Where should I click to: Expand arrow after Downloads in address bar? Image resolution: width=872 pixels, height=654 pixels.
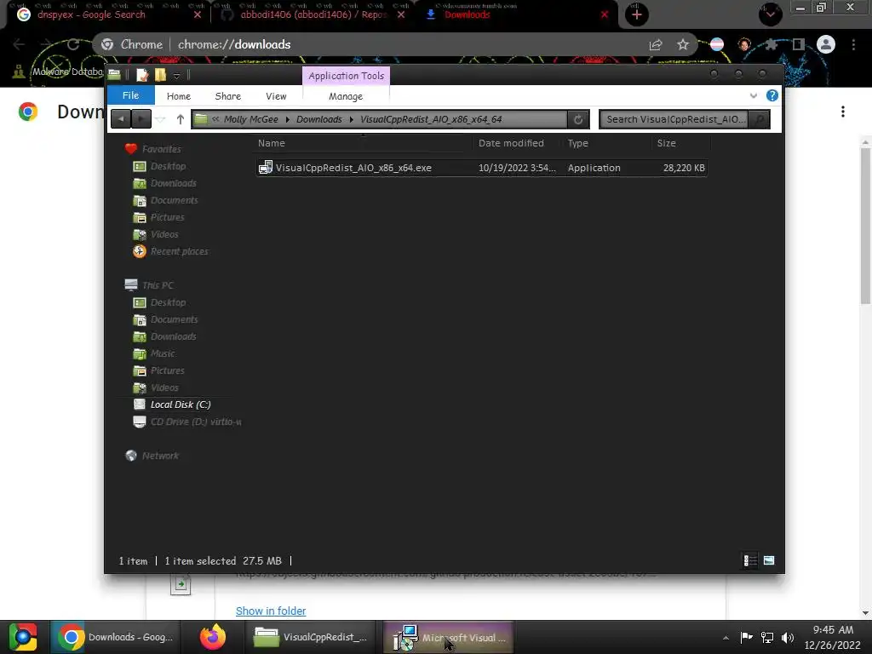point(352,119)
